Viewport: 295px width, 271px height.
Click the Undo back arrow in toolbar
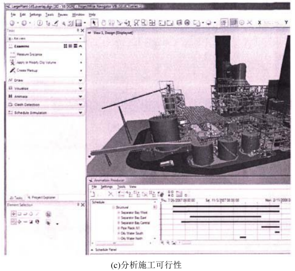tap(12, 23)
